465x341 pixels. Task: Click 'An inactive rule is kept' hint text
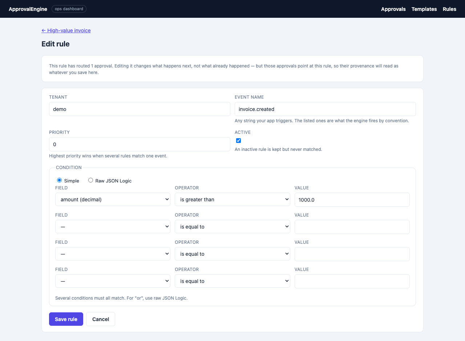pos(278,149)
